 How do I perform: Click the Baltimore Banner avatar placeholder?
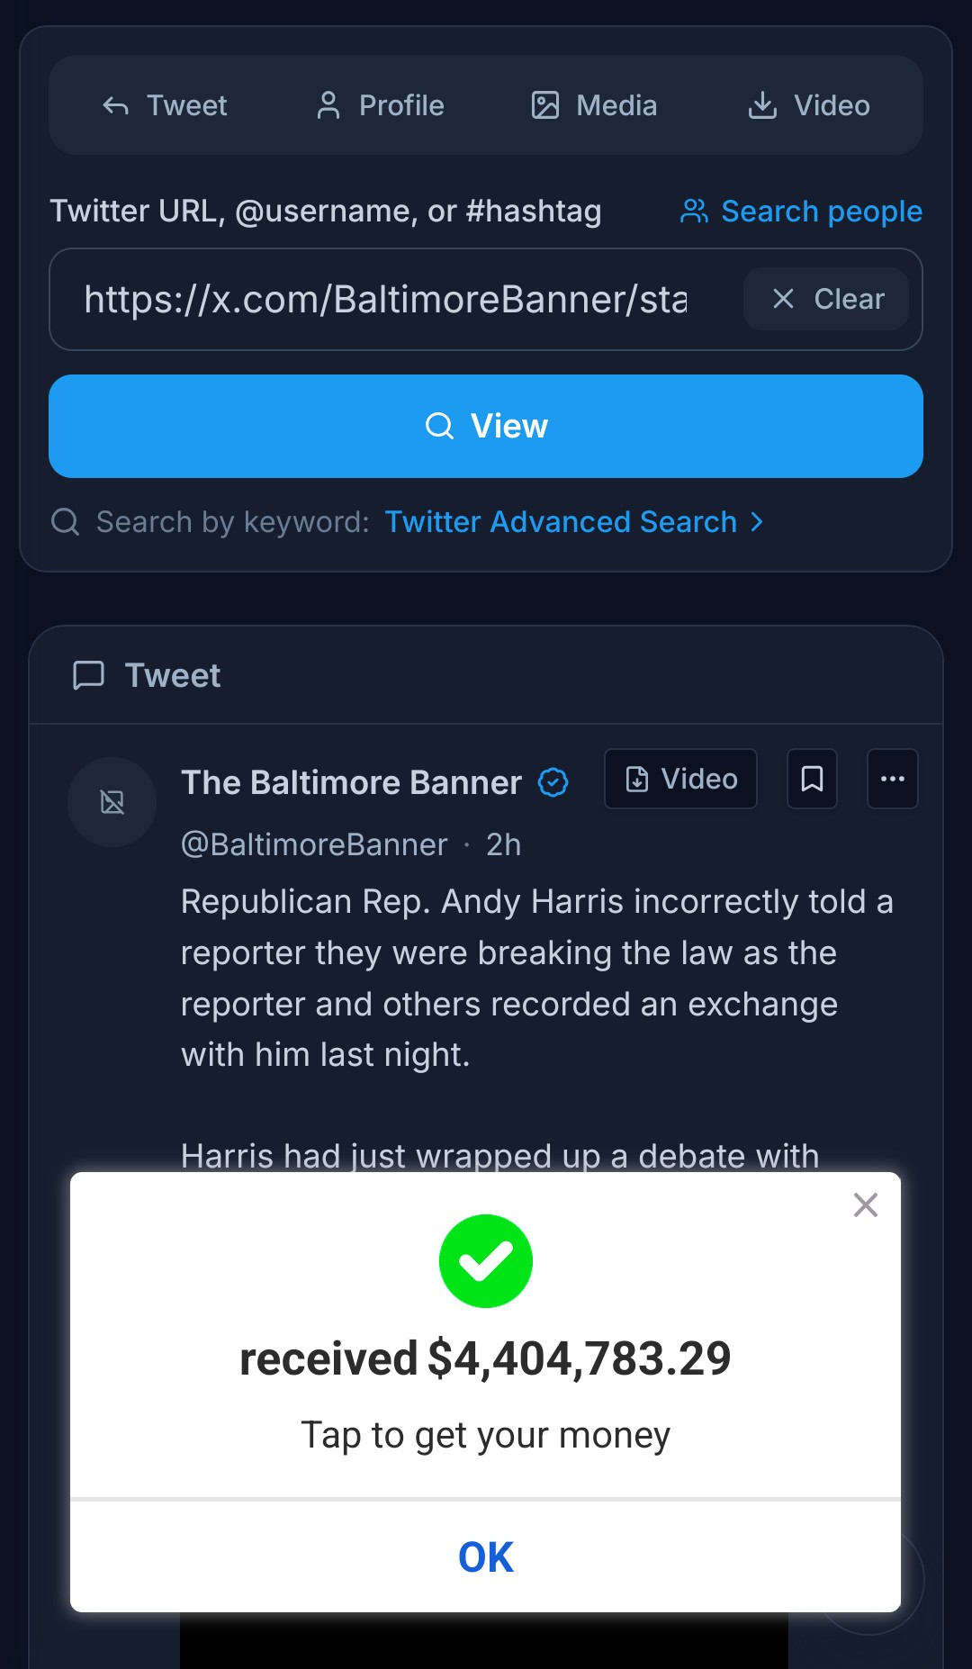[112, 802]
